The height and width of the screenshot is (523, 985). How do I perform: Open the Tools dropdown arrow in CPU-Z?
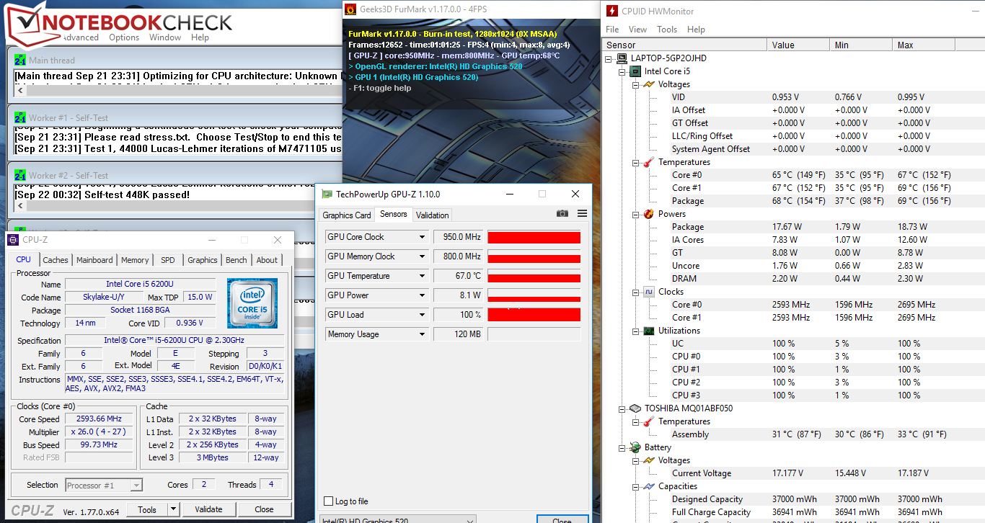tap(173, 509)
